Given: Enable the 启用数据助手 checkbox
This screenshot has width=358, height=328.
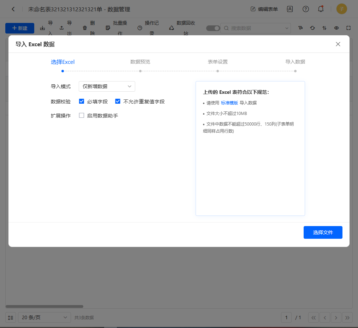Looking at the screenshot, I should tap(82, 115).
